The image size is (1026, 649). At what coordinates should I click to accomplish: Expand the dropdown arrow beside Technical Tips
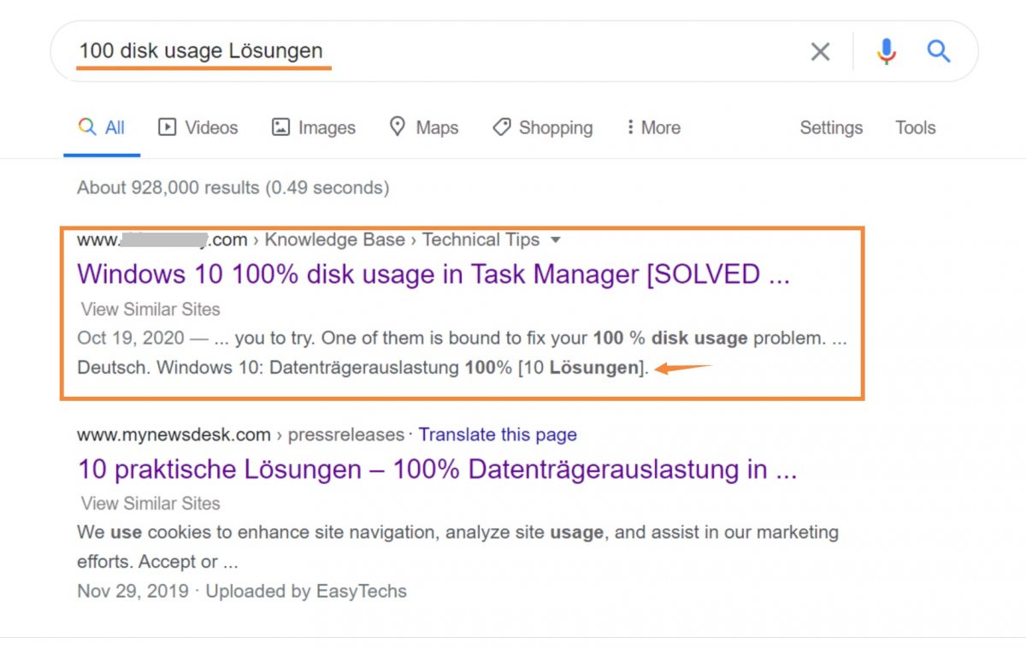(556, 240)
